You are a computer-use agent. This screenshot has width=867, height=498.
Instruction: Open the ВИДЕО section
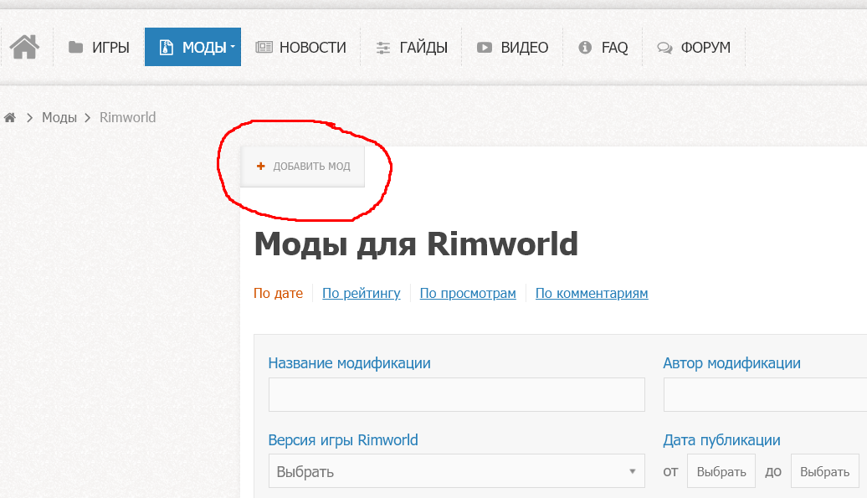(x=512, y=48)
